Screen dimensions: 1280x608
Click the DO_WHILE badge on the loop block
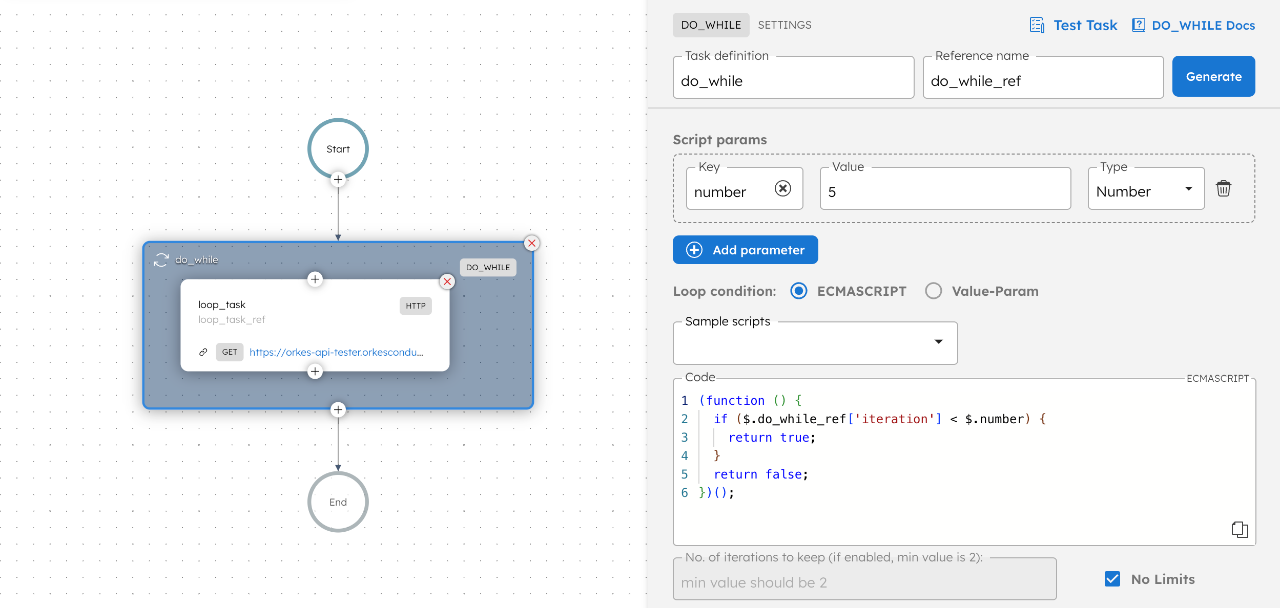point(488,267)
